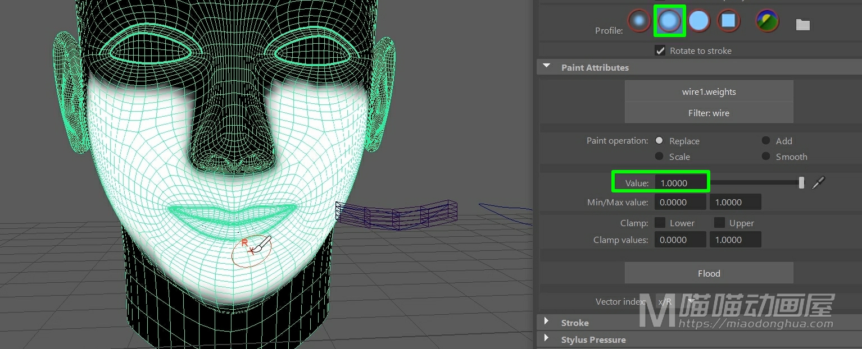Set paint operation to Scale
This screenshot has width=862, height=349.
(x=659, y=157)
